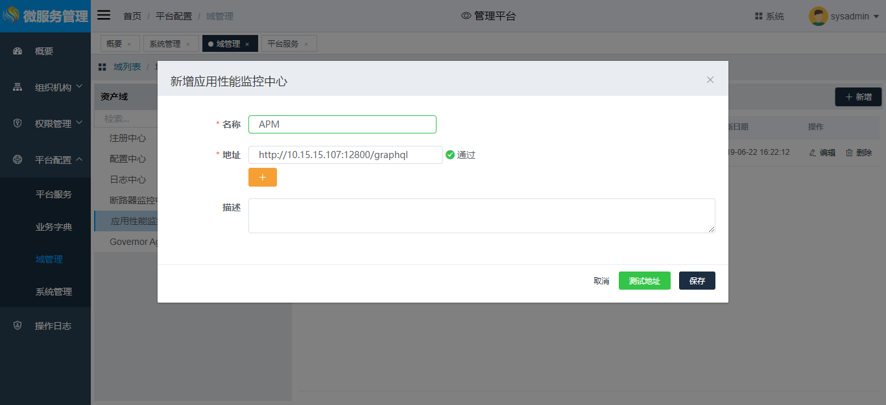Open the sysadmin account dropdown arrow
The height and width of the screenshot is (405, 886).
click(876, 17)
